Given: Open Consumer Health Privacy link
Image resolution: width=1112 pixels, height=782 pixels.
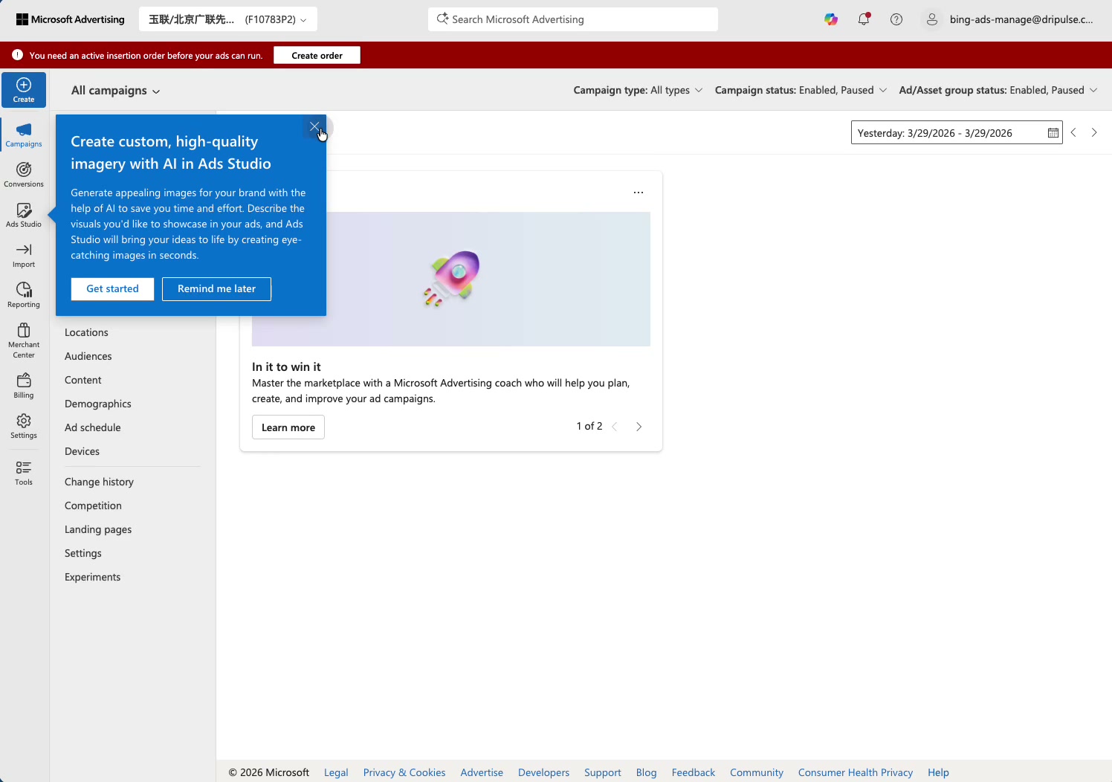Looking at the screenshot, I should point(856,772).
